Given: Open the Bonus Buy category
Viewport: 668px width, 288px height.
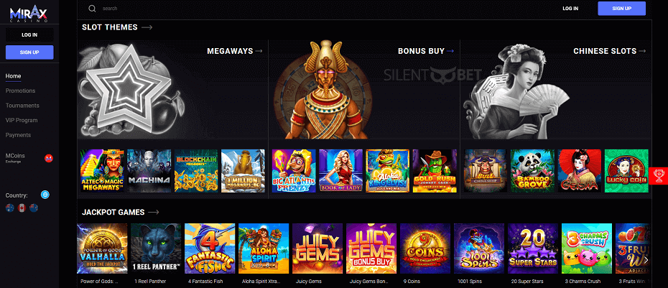Looking at the screenshot, I should pos(426,51).
